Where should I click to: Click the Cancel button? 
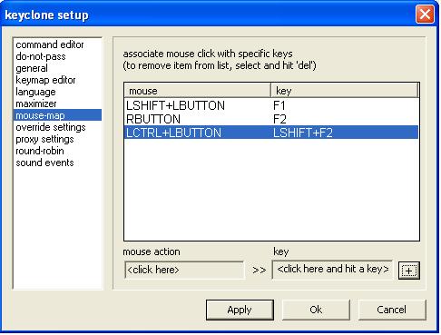[x=392, y=310]
